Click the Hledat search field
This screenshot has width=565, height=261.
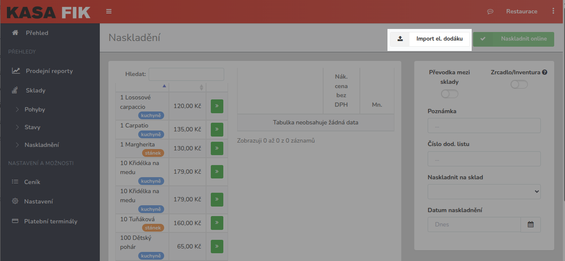tap(186, 74)
